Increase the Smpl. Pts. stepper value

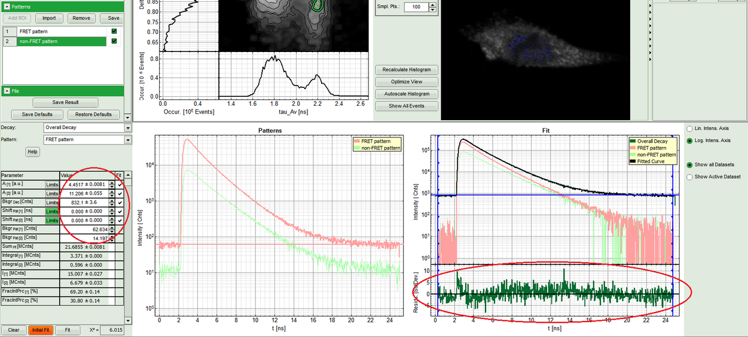coord(433,4)
